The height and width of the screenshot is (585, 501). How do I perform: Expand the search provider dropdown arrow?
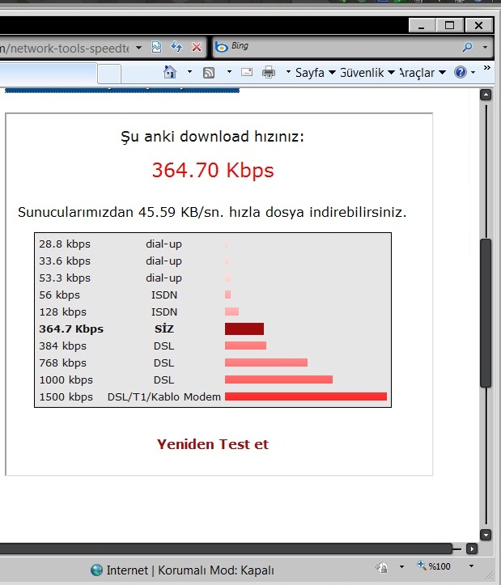click(x=485, y=48)
